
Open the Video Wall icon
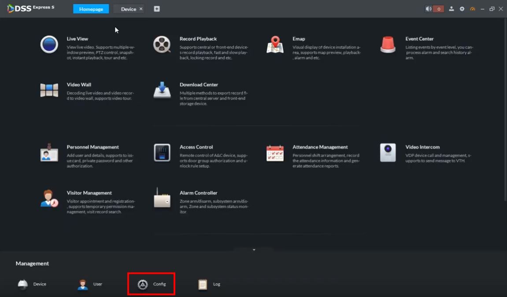coord(49,90)
